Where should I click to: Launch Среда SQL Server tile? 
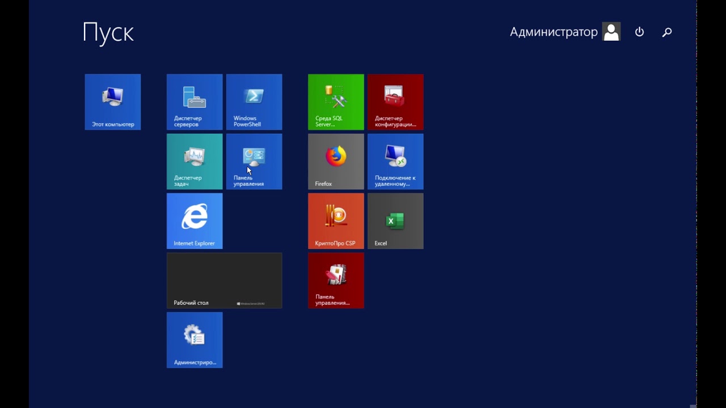point(336,102)
